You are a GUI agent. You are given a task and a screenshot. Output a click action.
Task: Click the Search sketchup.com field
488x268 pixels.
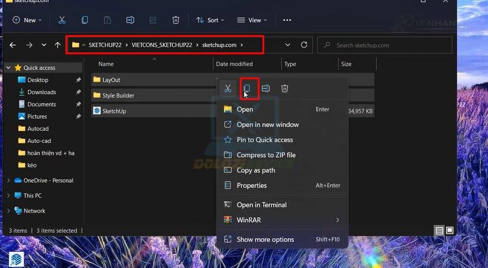[387, 45]
